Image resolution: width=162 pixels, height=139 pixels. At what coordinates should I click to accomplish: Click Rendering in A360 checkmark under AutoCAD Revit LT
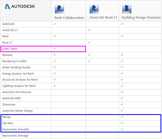(89, 61)
